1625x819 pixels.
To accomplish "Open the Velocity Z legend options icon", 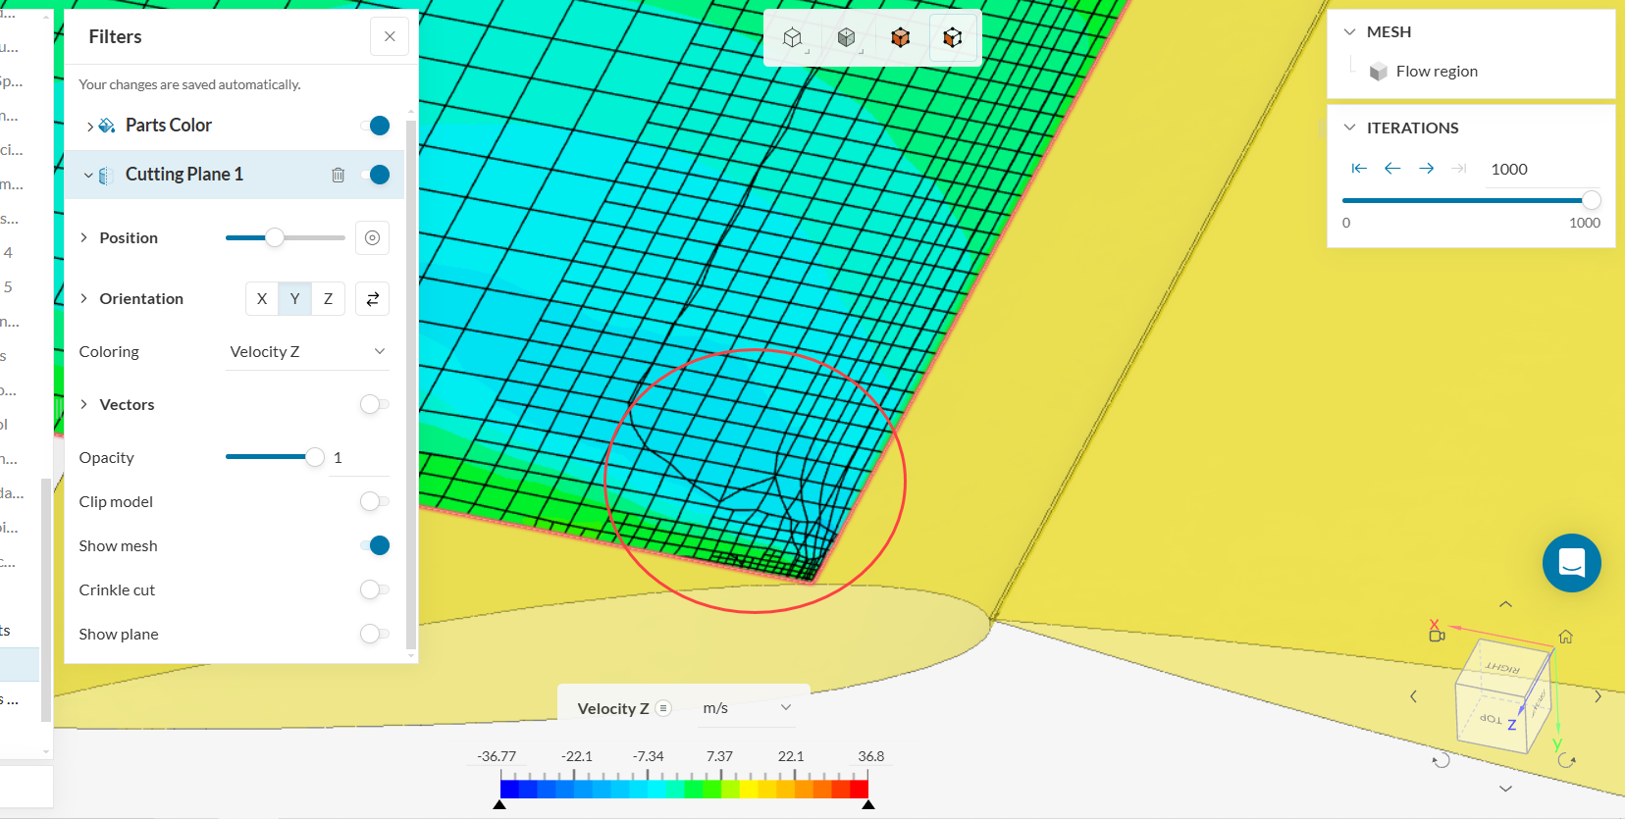I will pos(663,708).
